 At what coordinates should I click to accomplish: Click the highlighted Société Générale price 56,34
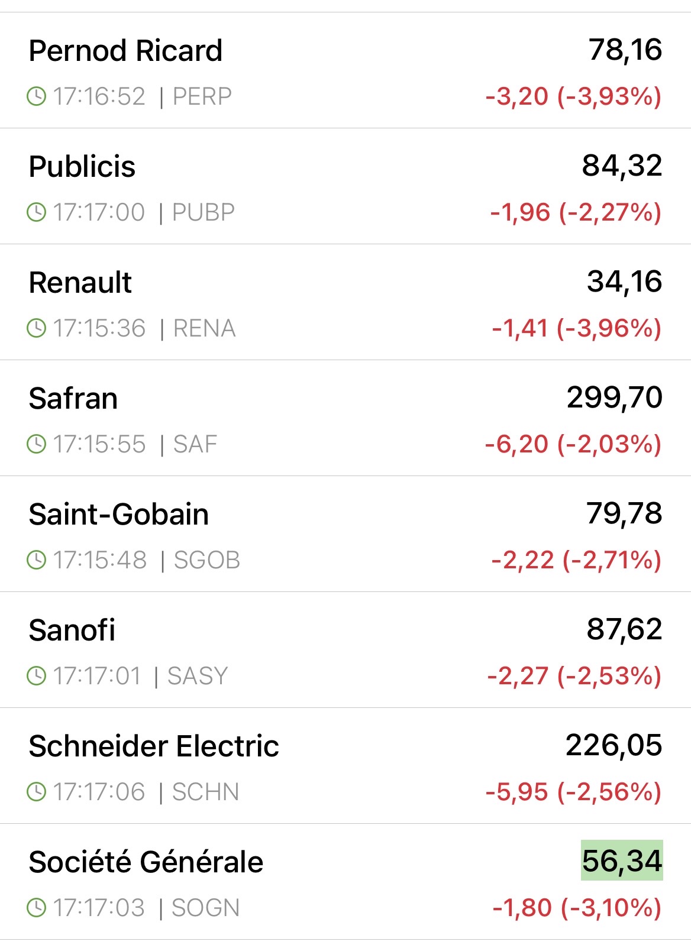coord(622,861)
